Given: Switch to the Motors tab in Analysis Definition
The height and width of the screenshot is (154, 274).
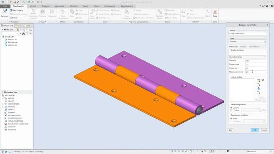Looking at the screenshot, I should (x=243, y=47).
